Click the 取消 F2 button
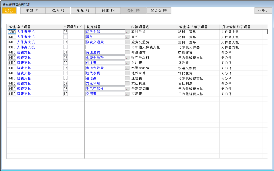The image size is (274, 171). pyautogui.click(x=58, y=10)
